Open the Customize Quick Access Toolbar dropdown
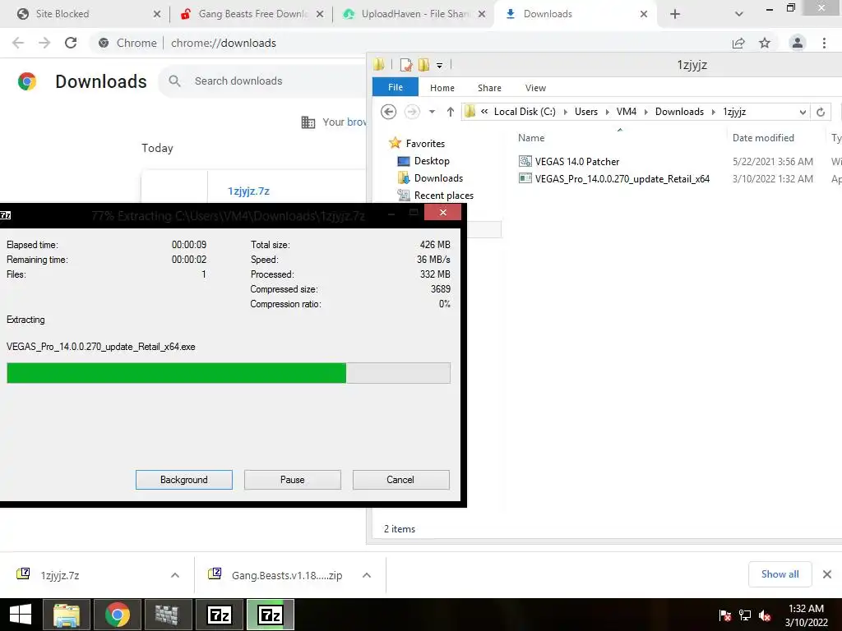The height and width of the screenshot is (631, 842). 439,66
